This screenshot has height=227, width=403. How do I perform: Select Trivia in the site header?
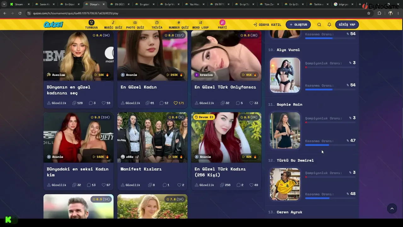[x=157, y=25]
